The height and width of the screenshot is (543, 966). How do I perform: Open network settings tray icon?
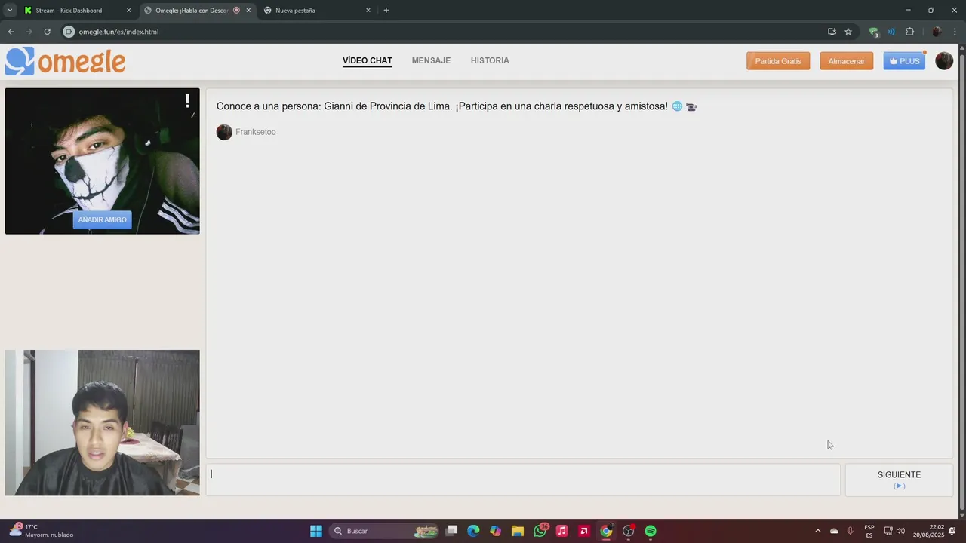click(888, 531)
